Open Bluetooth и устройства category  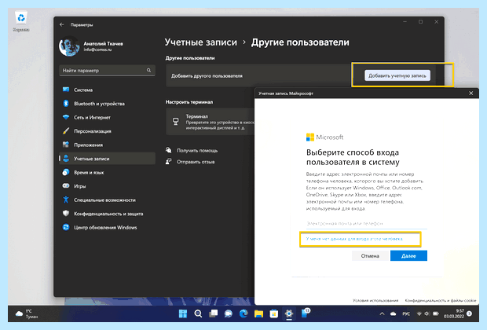point(107,104)
